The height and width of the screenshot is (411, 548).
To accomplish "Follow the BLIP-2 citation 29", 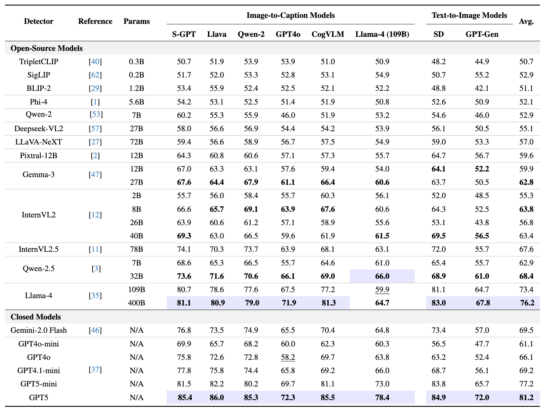I will point(95,88).
